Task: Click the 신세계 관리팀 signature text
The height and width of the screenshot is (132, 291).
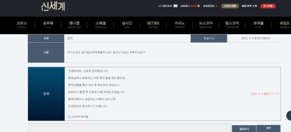Action: [x=80, y=117]
